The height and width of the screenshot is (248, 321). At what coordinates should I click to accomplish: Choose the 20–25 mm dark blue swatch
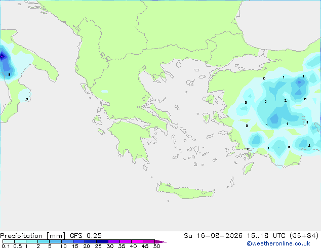coord(91,241)
